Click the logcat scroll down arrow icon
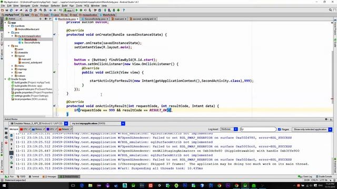 12,149
